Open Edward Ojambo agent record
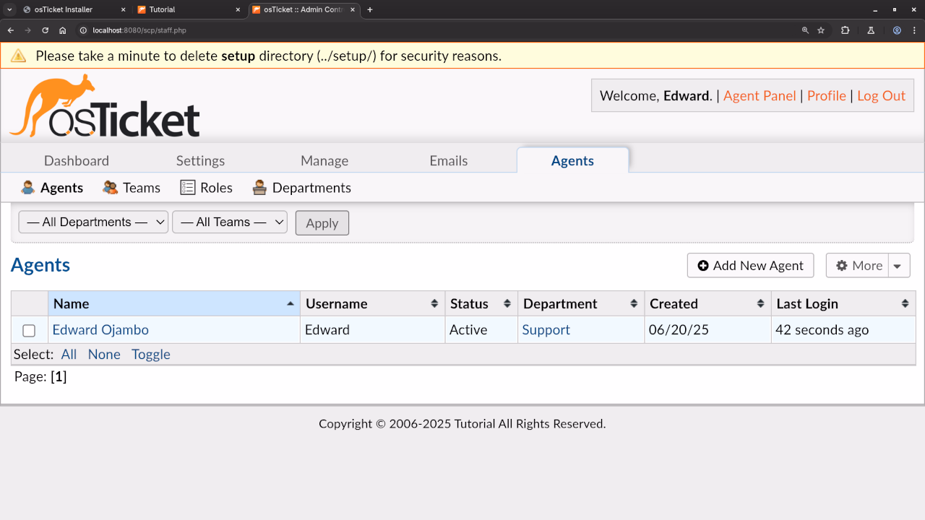This screenshot has height=520, width=925. tap(100, 330)
